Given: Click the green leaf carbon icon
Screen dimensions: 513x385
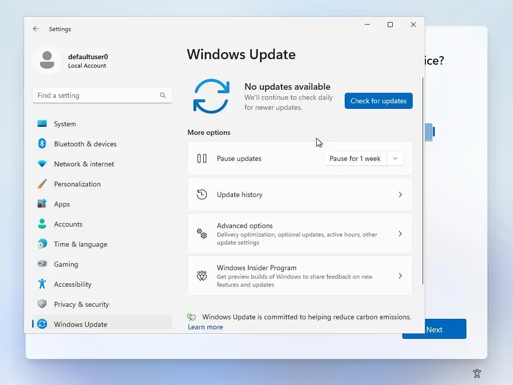Looking at the screenshot, I should coord(191,317).
